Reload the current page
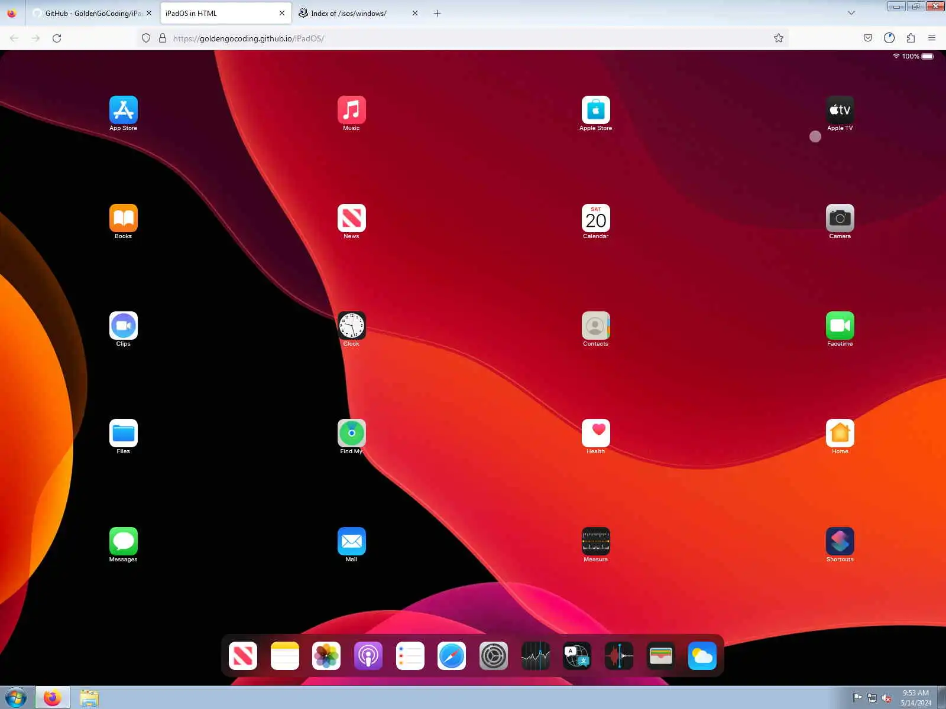 pos(57,38)
